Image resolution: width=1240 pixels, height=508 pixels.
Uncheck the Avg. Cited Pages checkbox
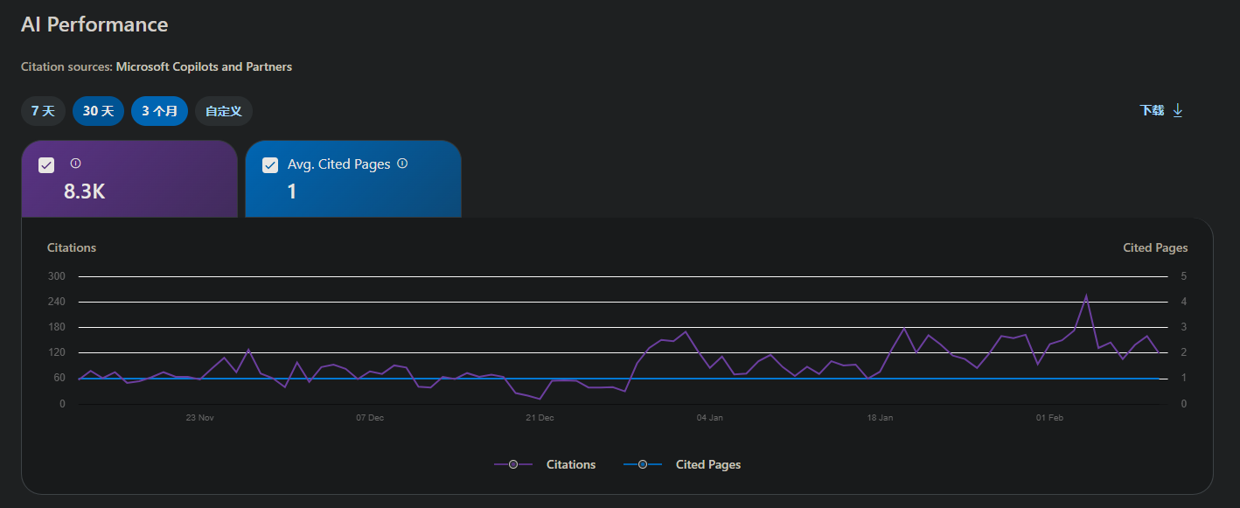point(270,165)
